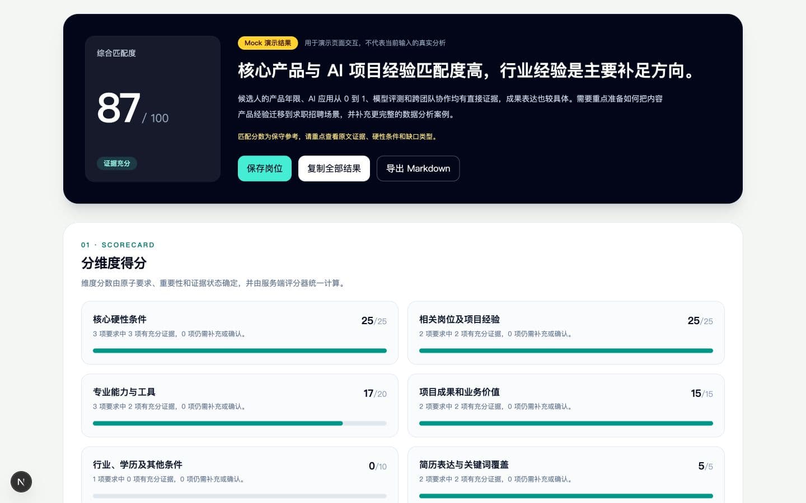Select the 核心硬性条件 card title
Viewport: 806px width, 503px height.
[120, 319]
